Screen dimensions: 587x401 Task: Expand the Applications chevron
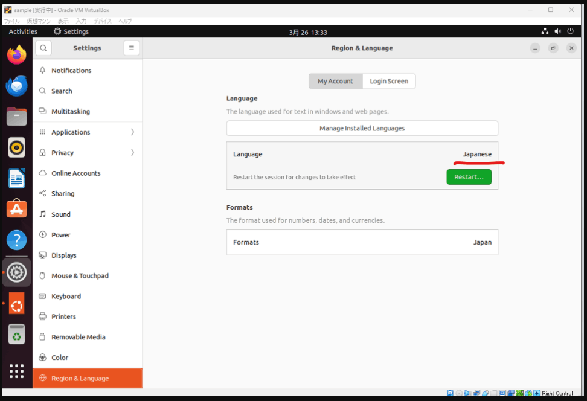point(132,132)
